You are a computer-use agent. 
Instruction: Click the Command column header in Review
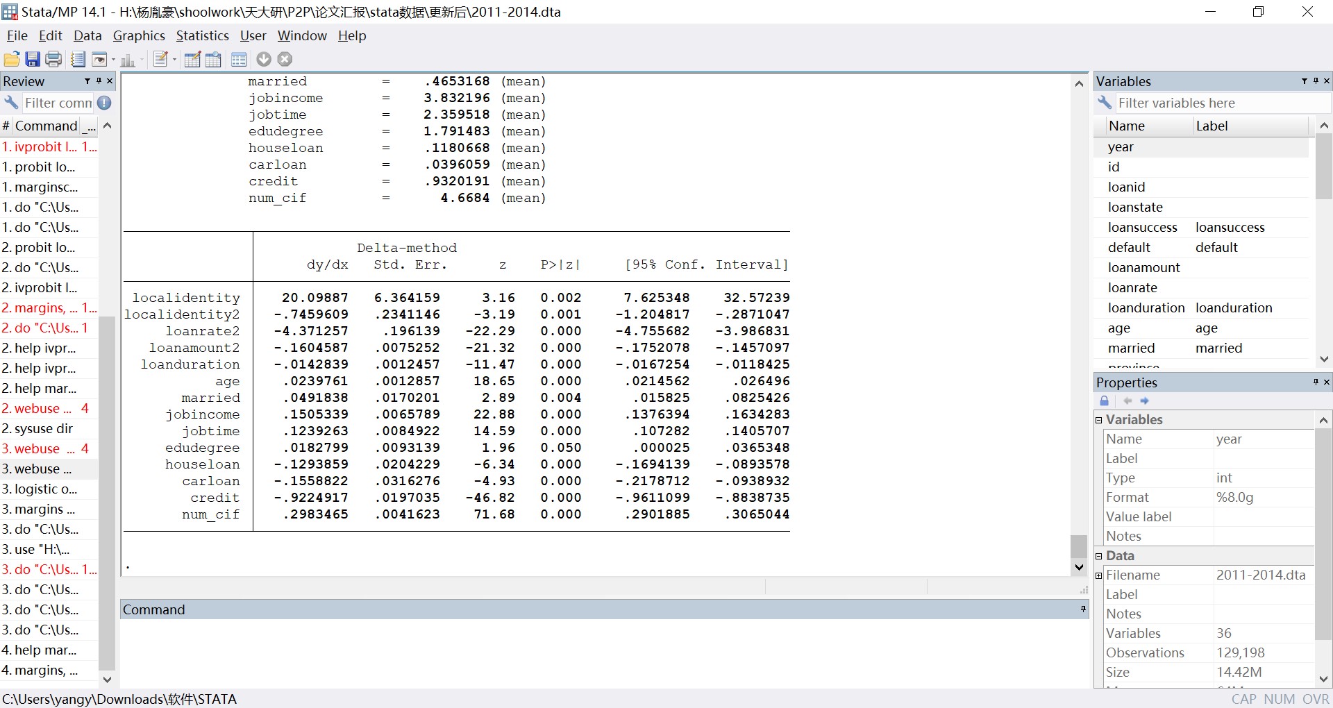click(47, 126)
